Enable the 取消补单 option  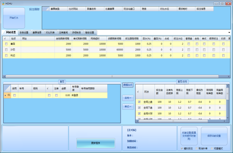(197, 148)
